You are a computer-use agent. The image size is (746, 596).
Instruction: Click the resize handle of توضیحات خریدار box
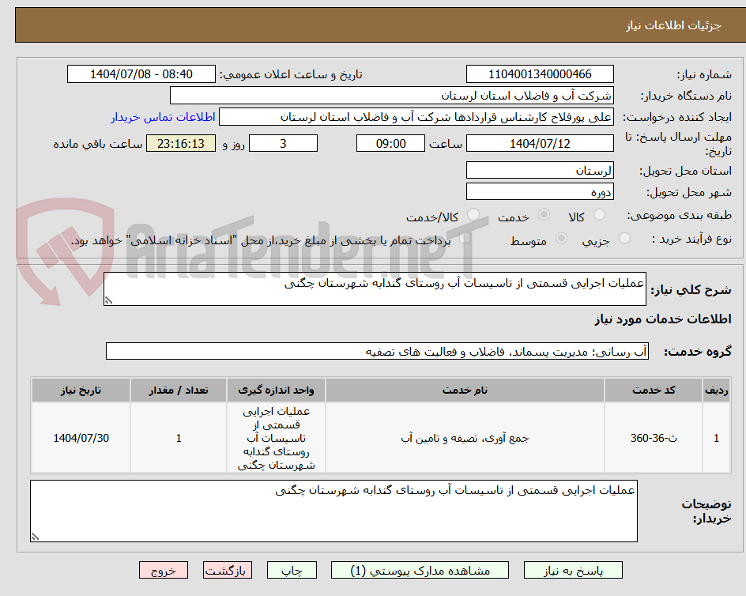(35, 537)
